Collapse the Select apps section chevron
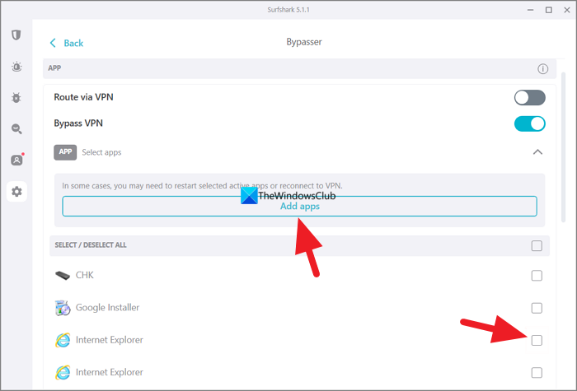Viewport: 577px width, 391px height. coord(537,151)
